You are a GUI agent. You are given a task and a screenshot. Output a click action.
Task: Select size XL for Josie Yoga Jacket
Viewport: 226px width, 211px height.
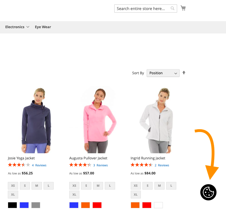13,195
